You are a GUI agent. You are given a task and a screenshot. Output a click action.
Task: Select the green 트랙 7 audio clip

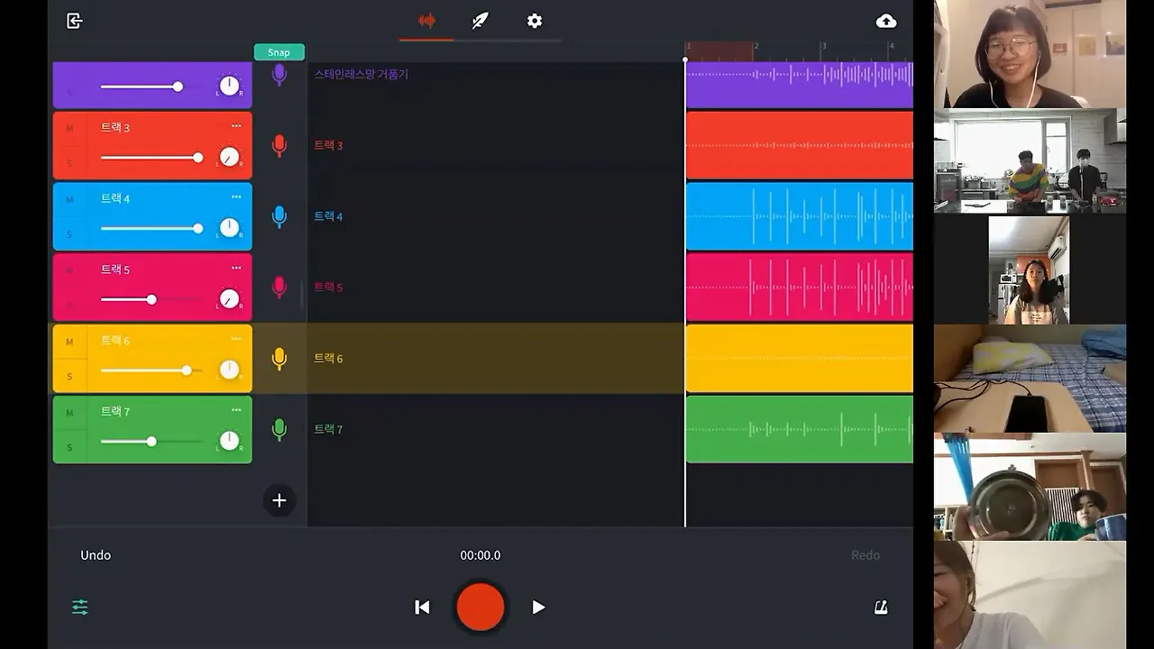(x=800, y=429)
